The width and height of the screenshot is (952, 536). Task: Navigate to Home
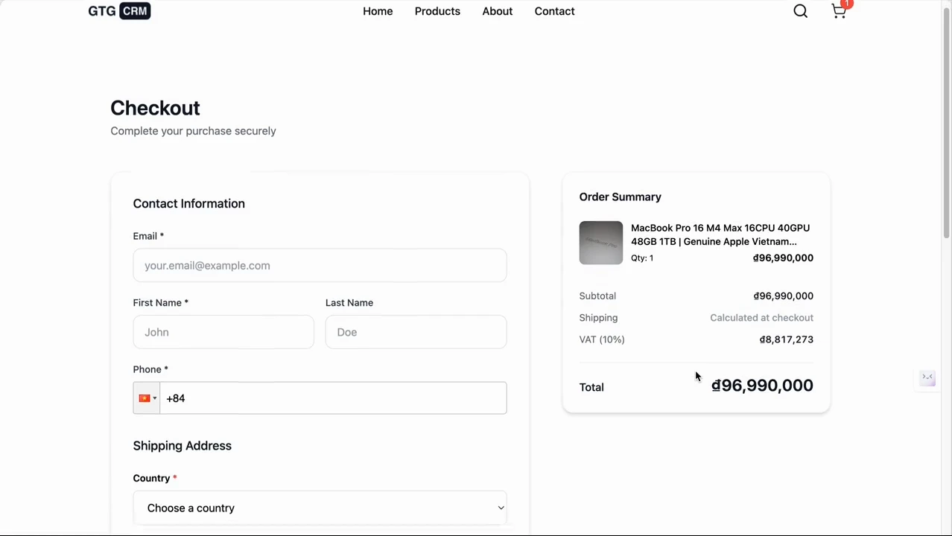click(377, 11)
